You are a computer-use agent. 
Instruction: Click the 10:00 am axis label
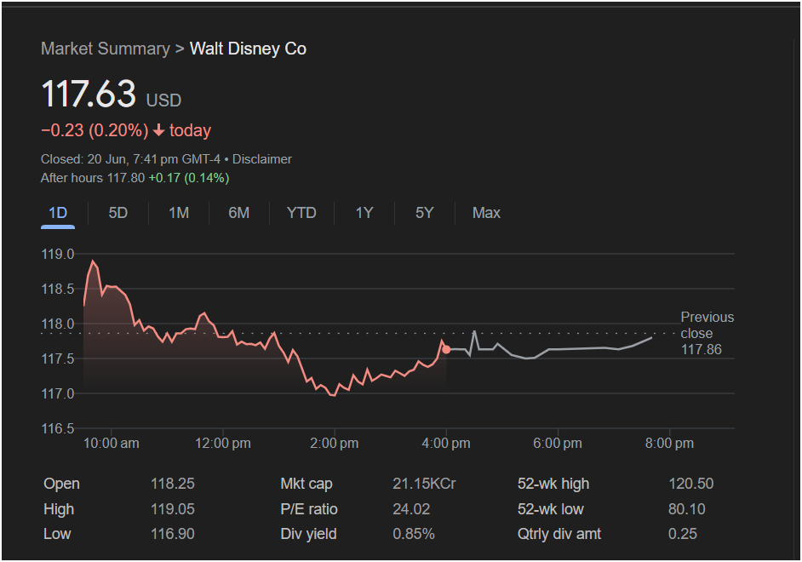[x=111, y=444]
